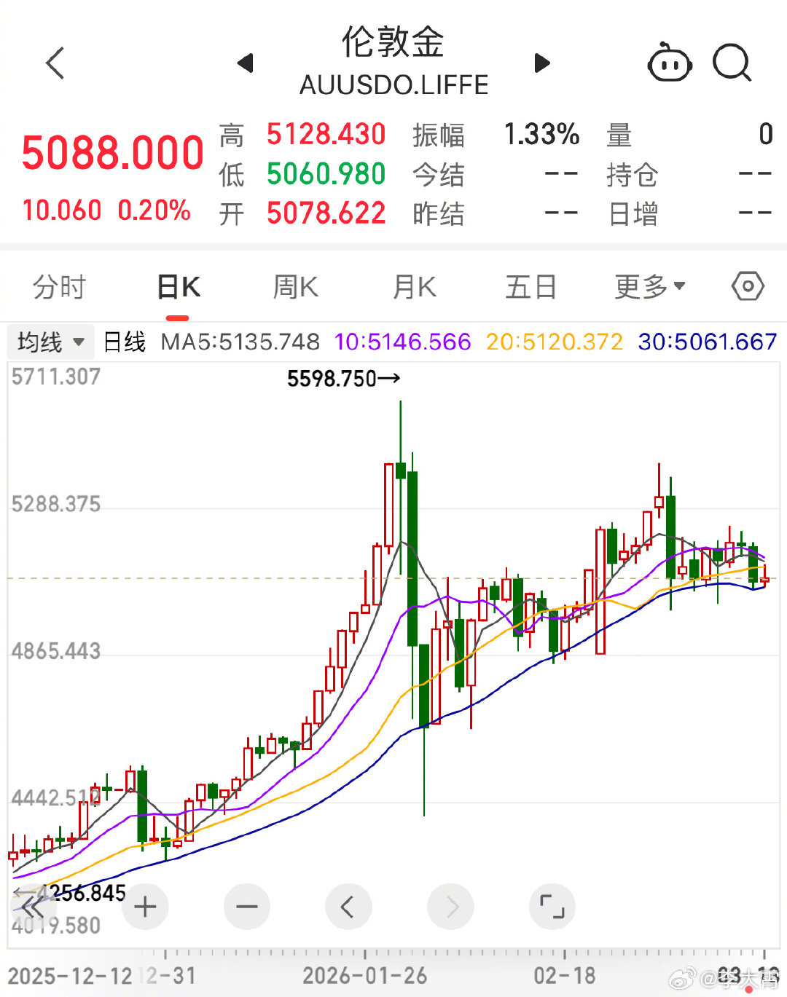Viewport: 787px width, 997px height.
Task: Expand the 更多 periods dropdown
Action: [x=649, y=287]
